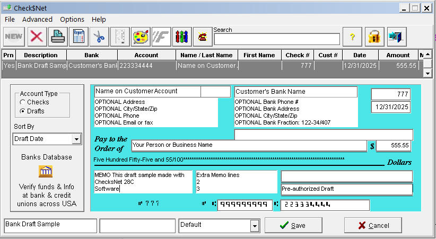Click the printer icon in toolbar

tap(57, 37)
